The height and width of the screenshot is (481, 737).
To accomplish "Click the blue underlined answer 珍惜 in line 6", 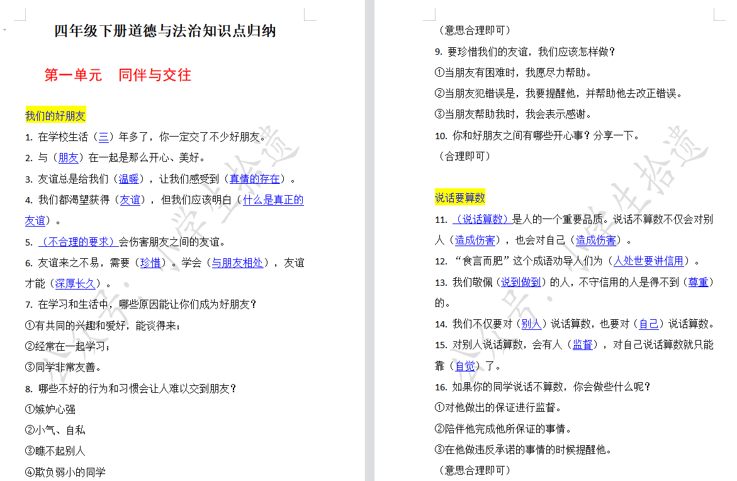I will click(150, 263).
